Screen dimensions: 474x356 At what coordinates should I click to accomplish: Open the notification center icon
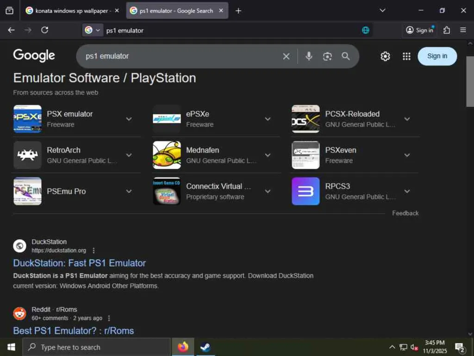460,347
